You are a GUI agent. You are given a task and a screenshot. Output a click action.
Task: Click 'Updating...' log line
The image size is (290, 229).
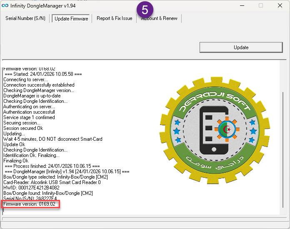click(14, 134)
